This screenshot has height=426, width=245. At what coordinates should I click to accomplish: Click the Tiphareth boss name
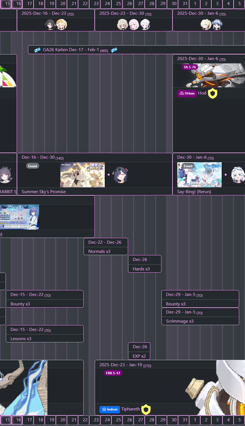[x=131, y=409]
